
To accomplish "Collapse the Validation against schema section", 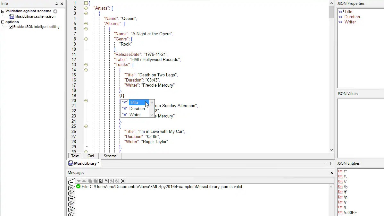I will tap(3, 11).
